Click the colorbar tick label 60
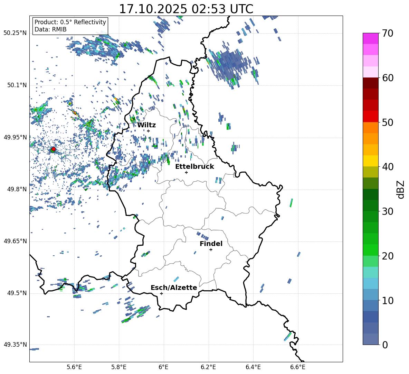 point(388,78)
